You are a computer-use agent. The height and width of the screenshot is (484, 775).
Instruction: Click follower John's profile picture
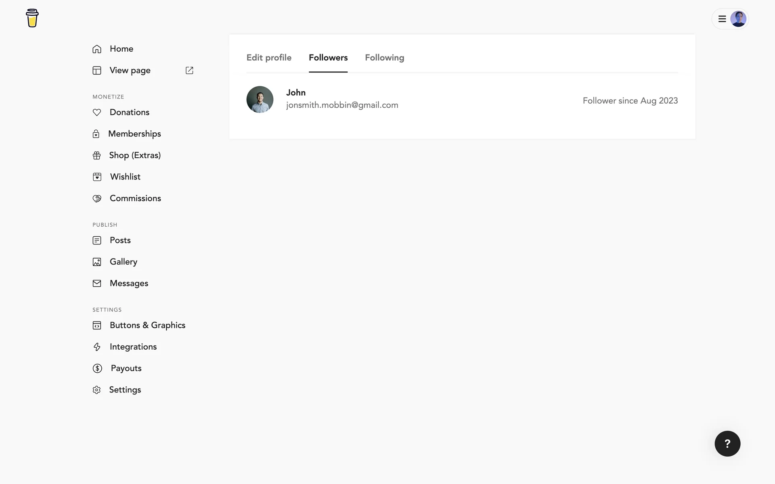point(260,100)
